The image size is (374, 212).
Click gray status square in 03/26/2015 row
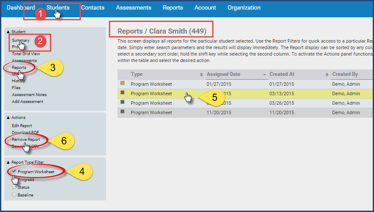pyautogui.click(x=123, y=103)
